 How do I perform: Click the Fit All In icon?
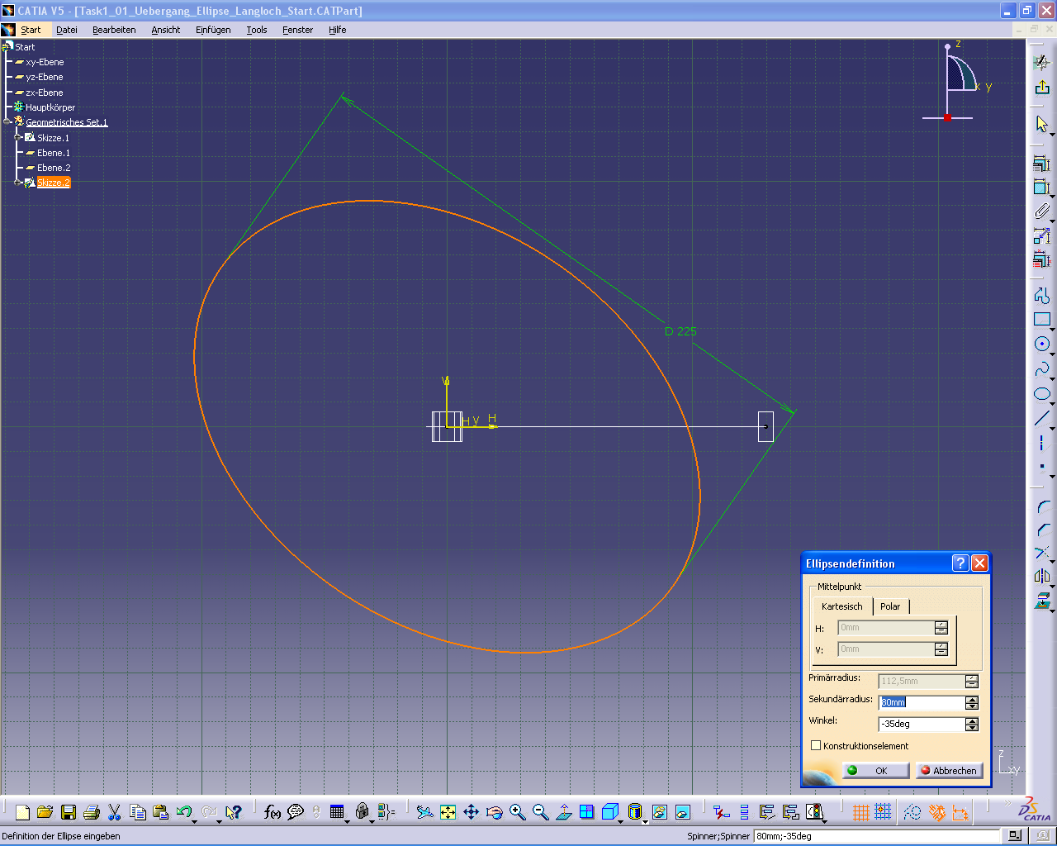coord(448,812)
